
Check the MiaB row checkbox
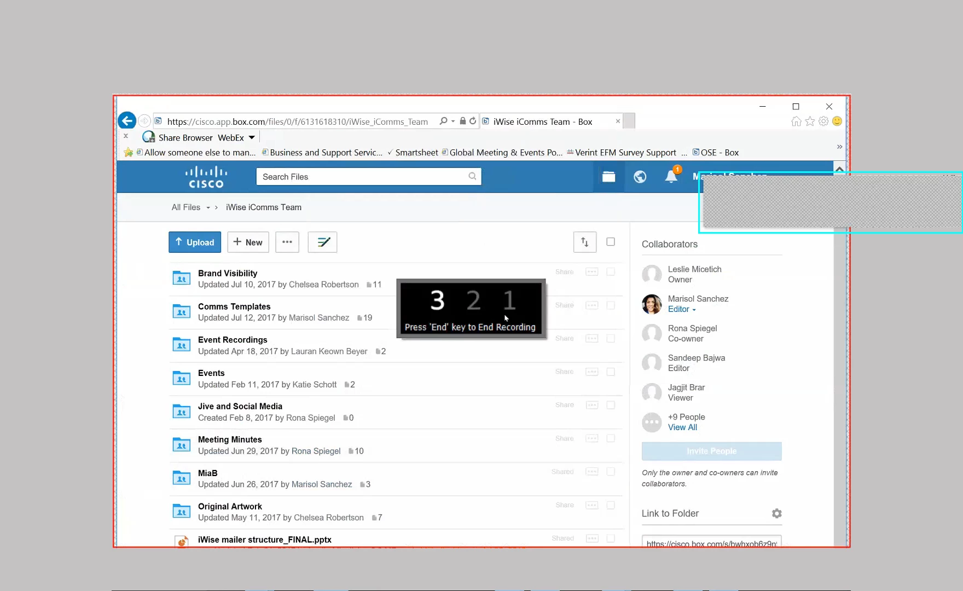point(611,472)
